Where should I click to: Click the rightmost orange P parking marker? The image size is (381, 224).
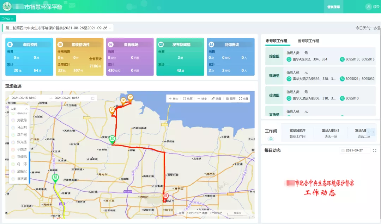(x=131, y=98)
